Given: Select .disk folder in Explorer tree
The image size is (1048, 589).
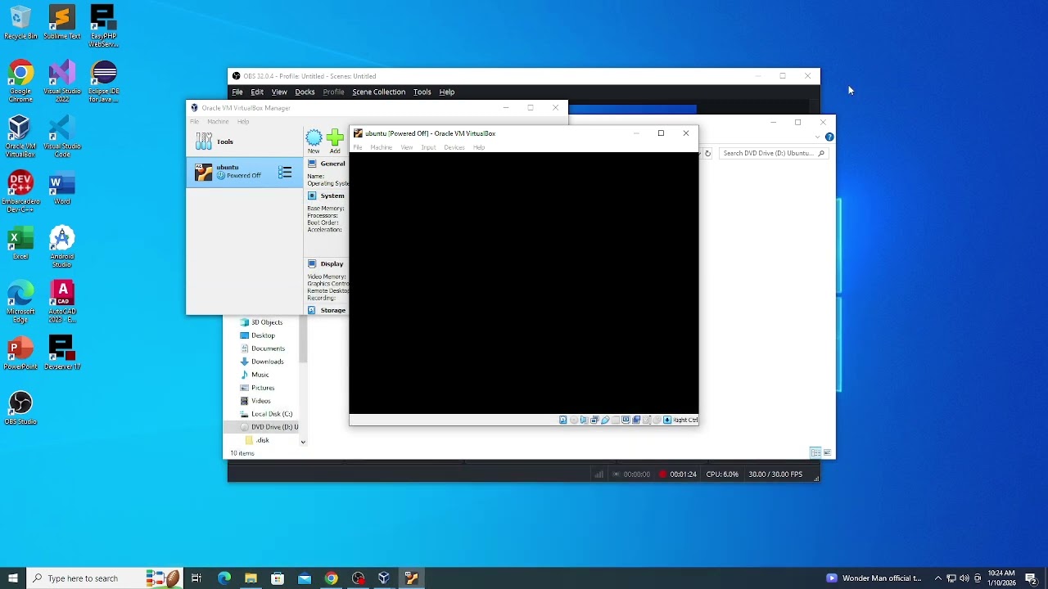Looking at the screenshot, I should coord(257,440).
